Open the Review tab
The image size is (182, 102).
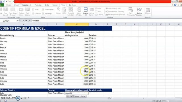tap(55, 5)
